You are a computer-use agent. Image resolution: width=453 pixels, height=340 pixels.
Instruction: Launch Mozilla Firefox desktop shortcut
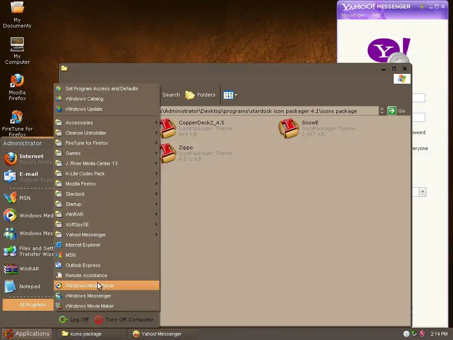17,87
